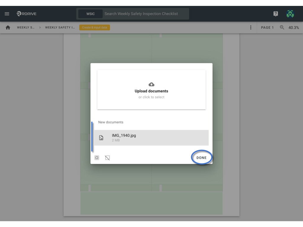
Task: Click the PAGE 1 indicator
Action: (x=267, y=27)
